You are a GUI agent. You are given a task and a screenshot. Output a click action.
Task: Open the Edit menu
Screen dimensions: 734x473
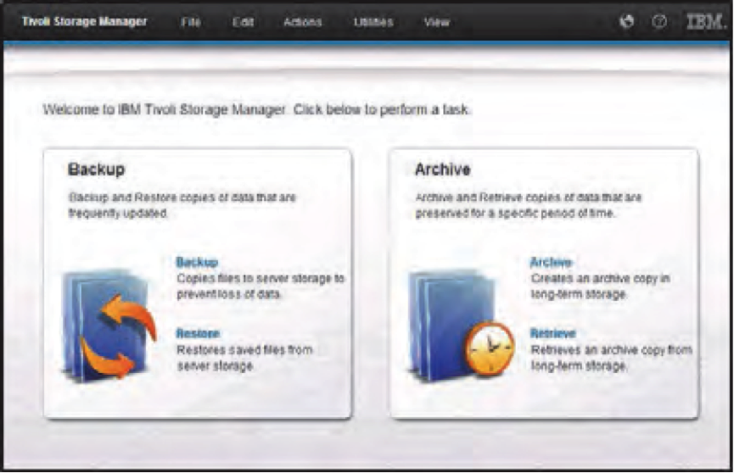(243, 22)
